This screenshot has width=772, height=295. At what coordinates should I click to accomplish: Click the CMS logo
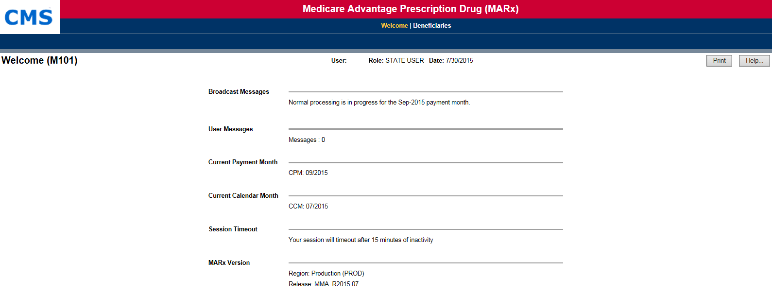click(29, 17)
